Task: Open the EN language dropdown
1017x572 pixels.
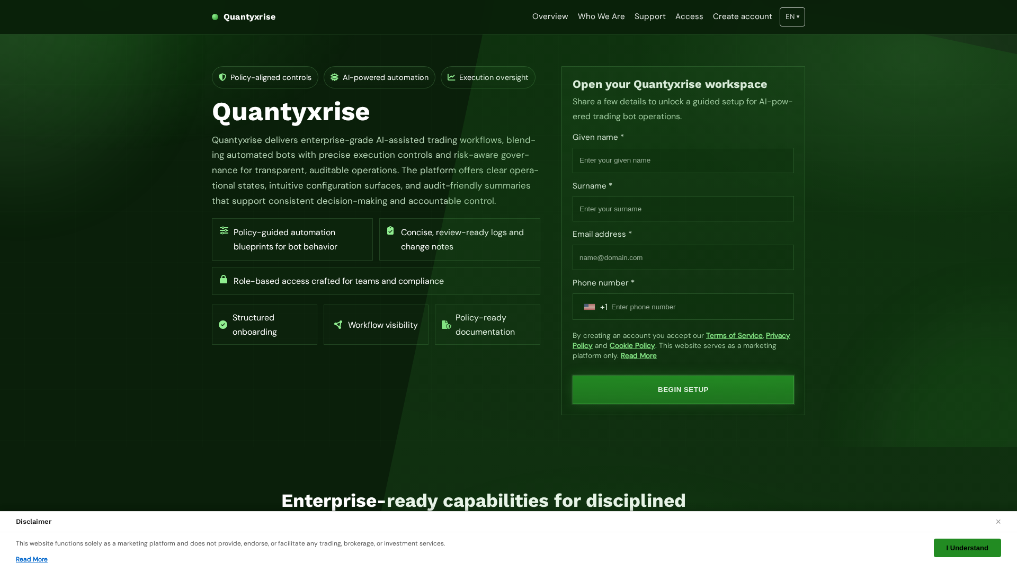Action: pyautogui.click(x=792, y=17)
